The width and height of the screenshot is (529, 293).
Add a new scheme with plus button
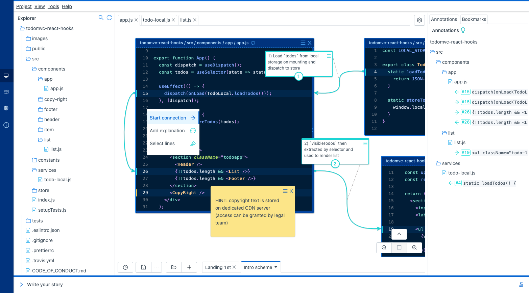[189, 267]
